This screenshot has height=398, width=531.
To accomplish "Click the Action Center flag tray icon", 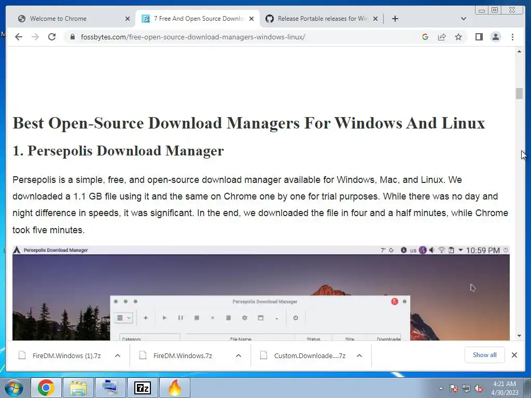I will point(454,388).
